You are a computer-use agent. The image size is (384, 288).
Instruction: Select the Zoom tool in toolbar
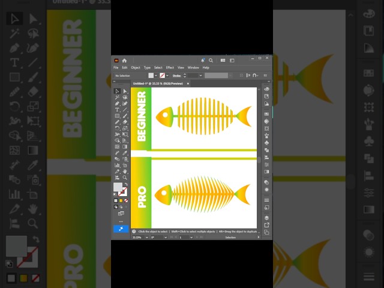tap(125, 178)
